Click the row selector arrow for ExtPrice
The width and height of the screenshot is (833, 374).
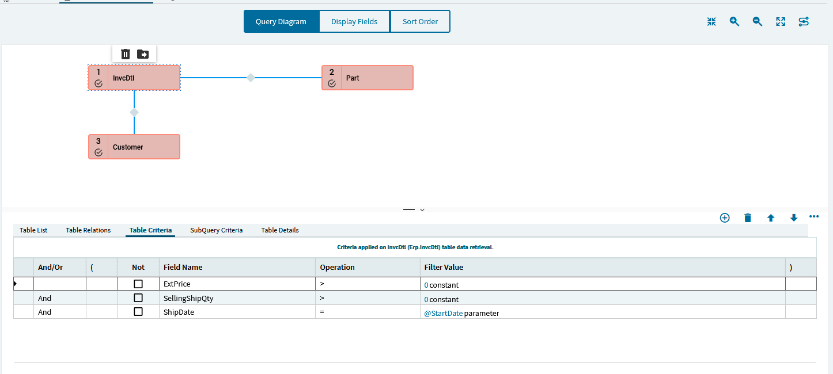pyautogui.click(x=16, y=284)
